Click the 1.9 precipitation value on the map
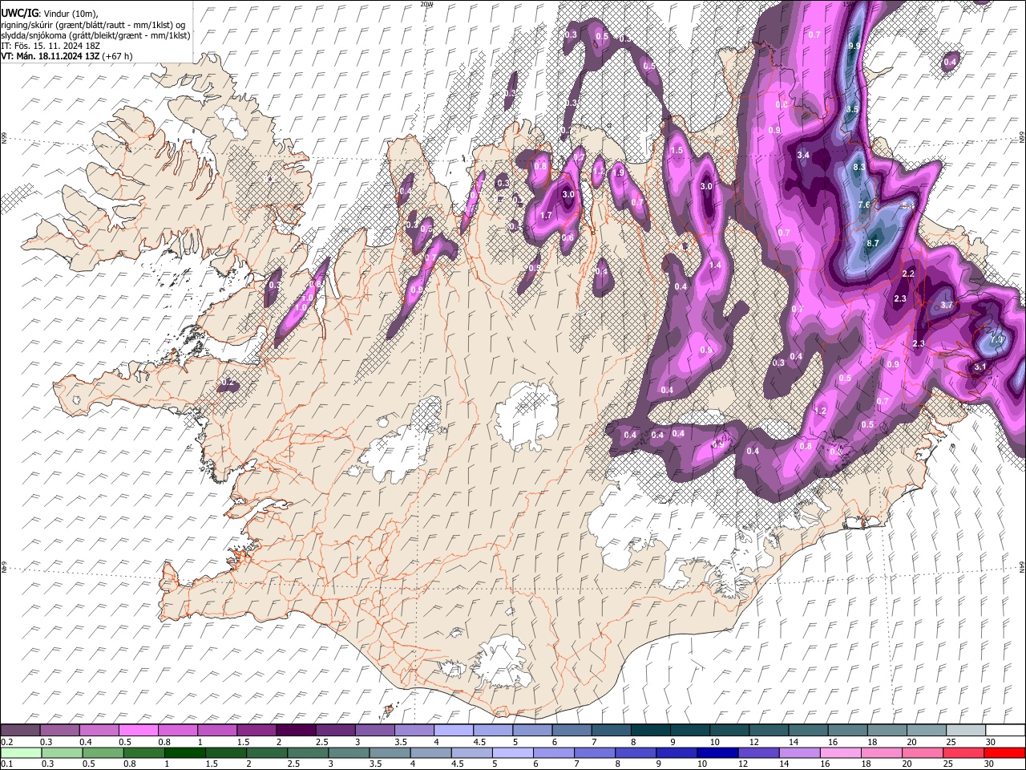This screenshot has width=1026, height=770. [x=618, y=173]
